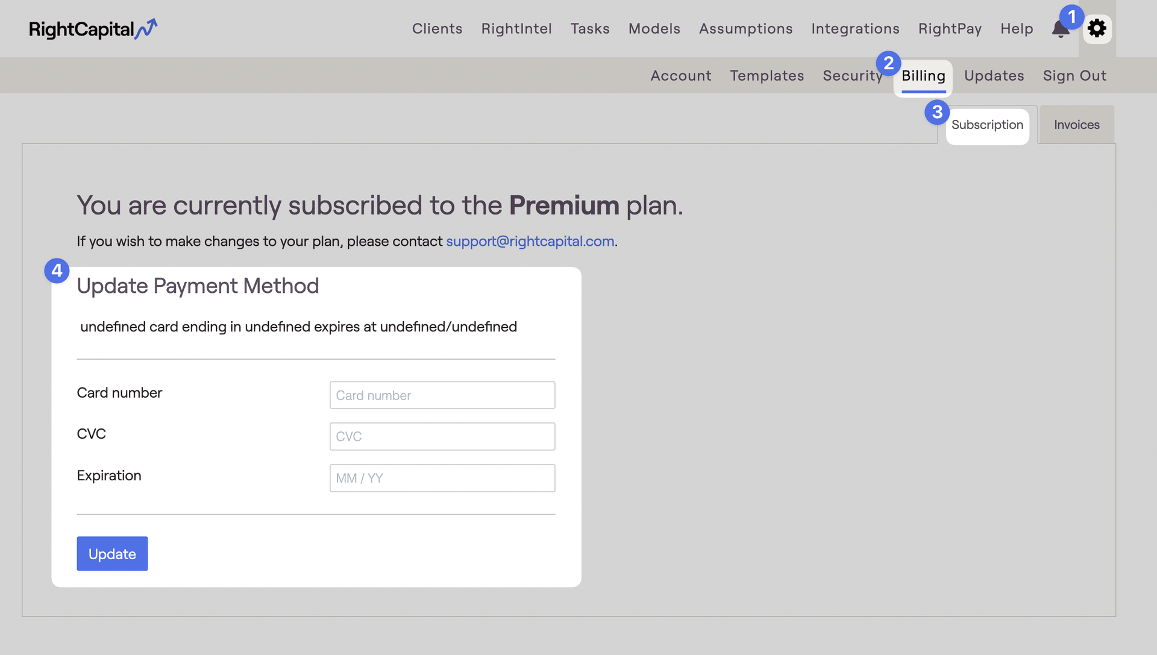Switch to the Account settings tab
This screenshot has width=1157, height=655.
[x=681, y=75]
